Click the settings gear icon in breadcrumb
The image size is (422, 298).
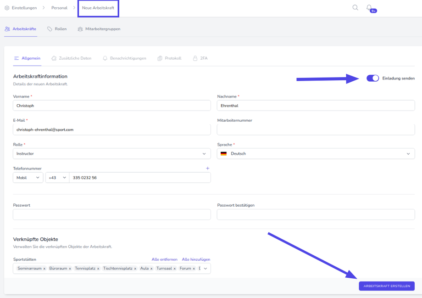(x=7, y=8)
